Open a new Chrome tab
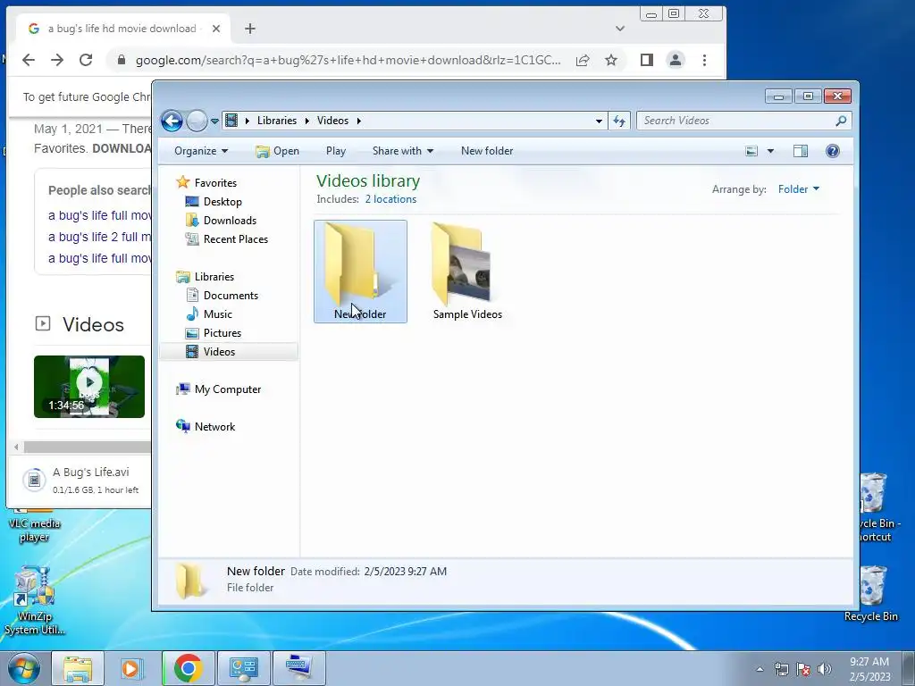This screenshot has height=686, width=915. pyautogui.click(x=250, y=29)
